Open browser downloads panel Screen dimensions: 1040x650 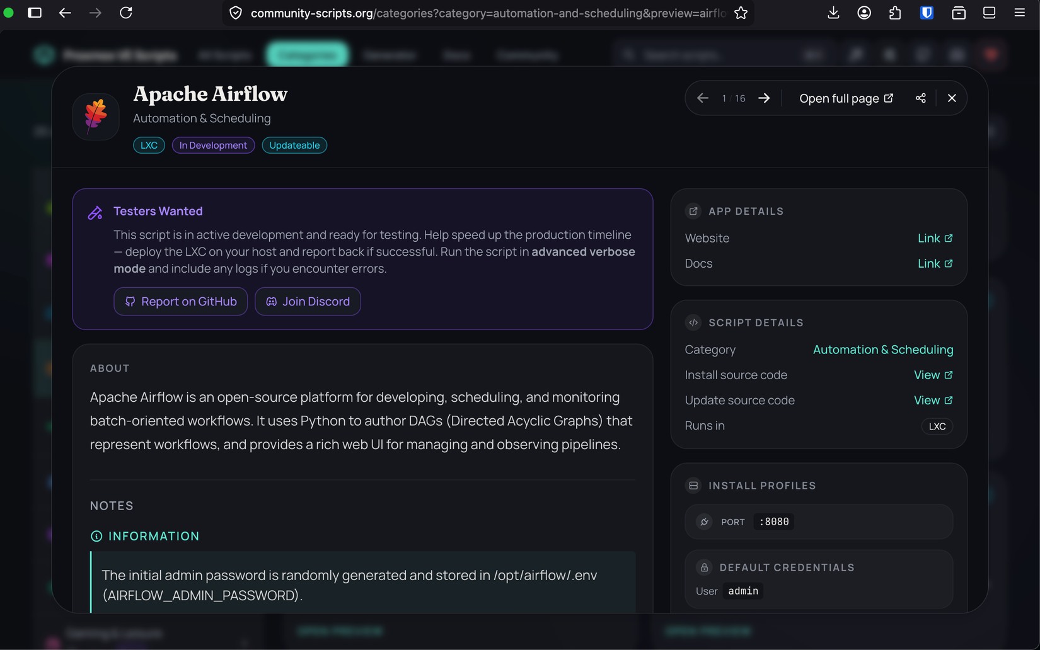[833, 13]
